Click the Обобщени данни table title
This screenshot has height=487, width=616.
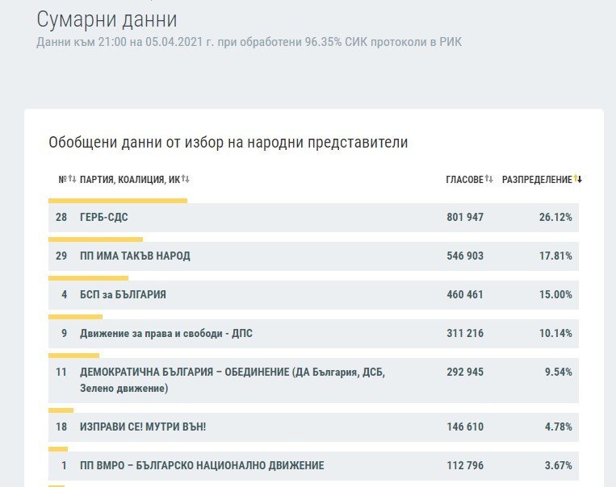pyautogui.click(x=228, y=143)
